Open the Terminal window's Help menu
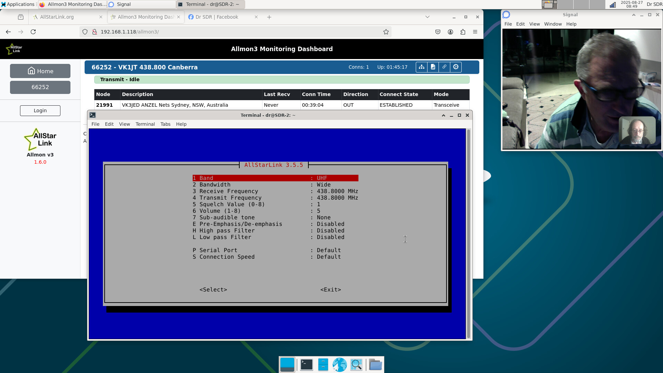 181,124
